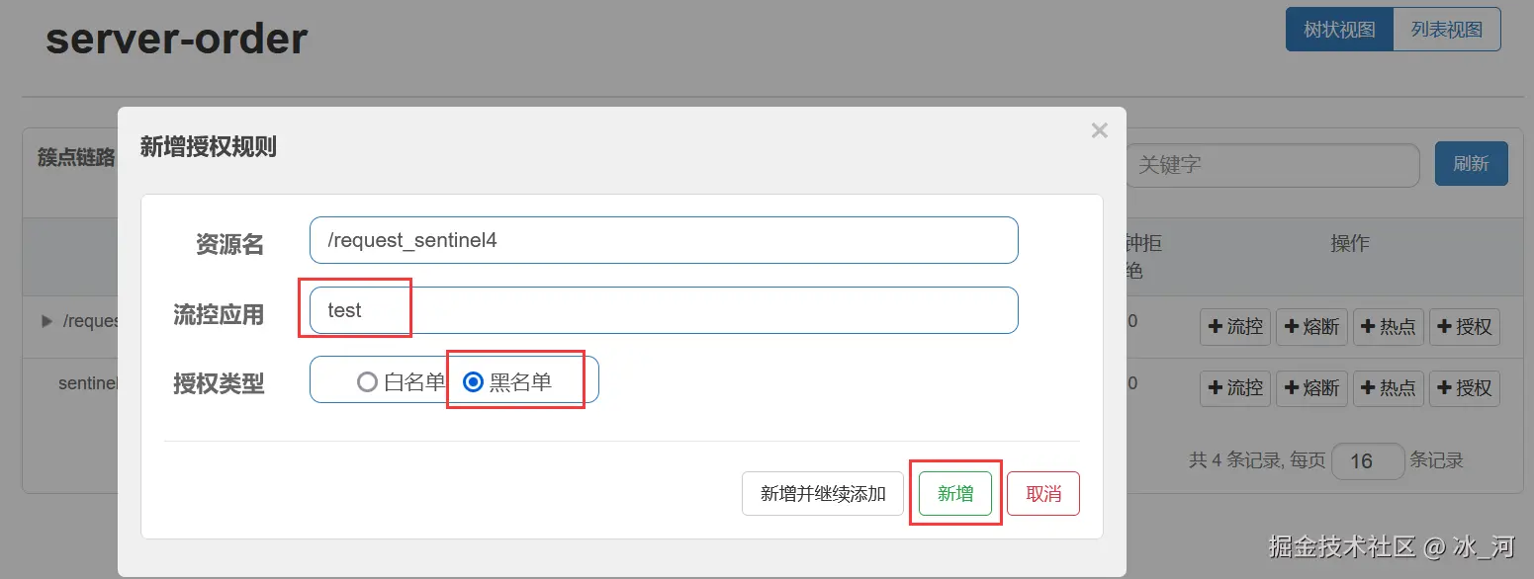Switch to the 列表视图 tab

pos(1446,30)
